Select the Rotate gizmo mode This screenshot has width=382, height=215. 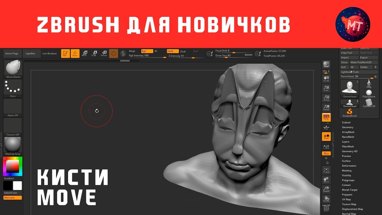(104, 53)
